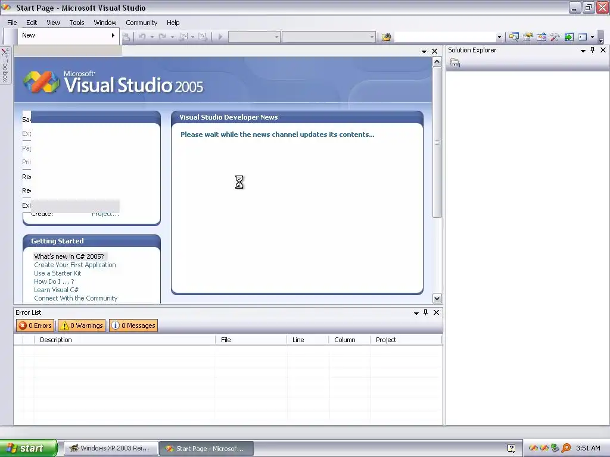
Task: Open the Object Browser toolbar icon
Action: click(x=541, y=37)
